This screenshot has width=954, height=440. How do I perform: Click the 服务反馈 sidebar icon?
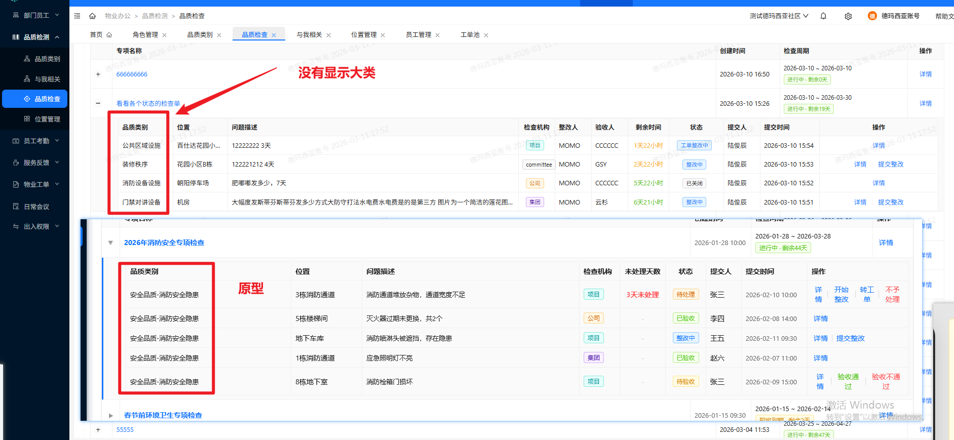[x=16, y=163]
